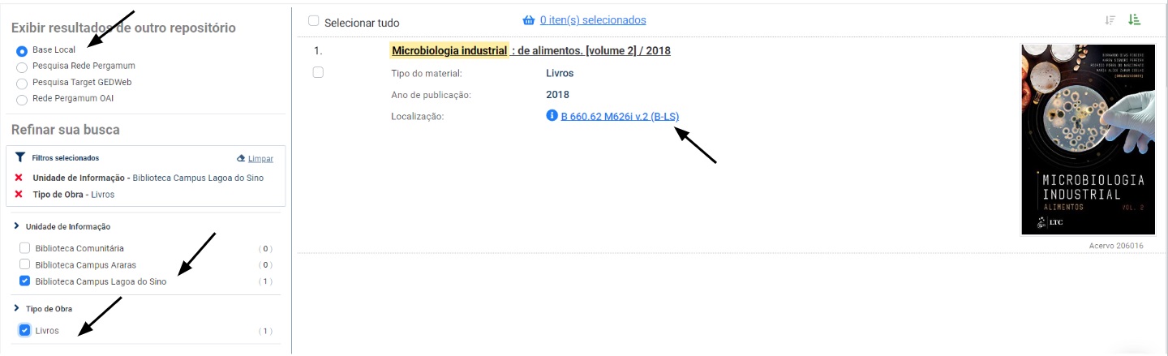Open location B 660.62 M626i v.2 link

pos(620,116)
